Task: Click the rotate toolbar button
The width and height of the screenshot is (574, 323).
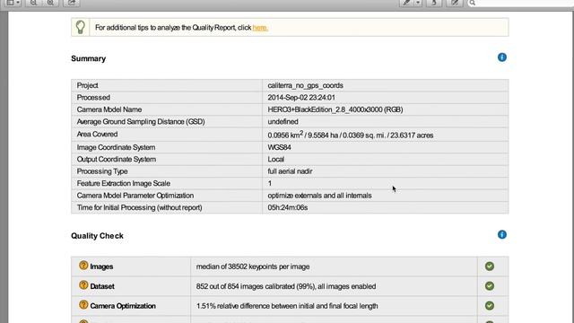Action: tap(434, 3)
